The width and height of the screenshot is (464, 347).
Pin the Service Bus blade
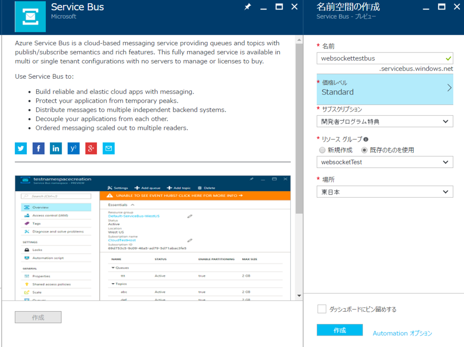pos(248,6)
